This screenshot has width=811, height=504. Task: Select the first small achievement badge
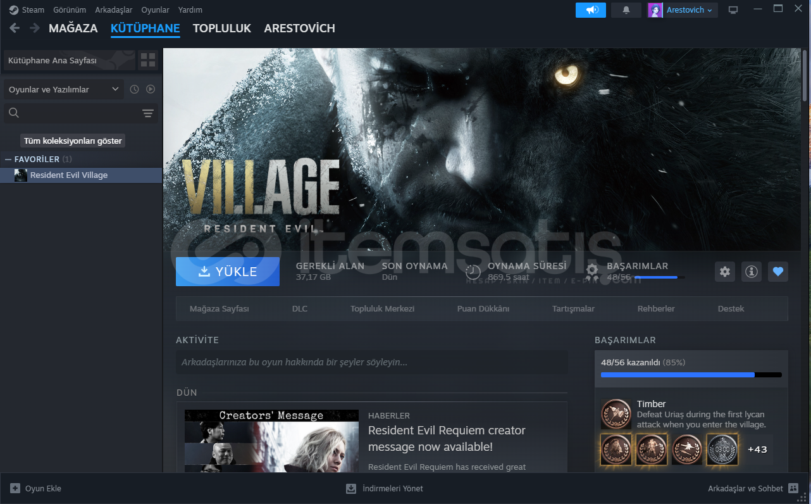tap(616, 450)
